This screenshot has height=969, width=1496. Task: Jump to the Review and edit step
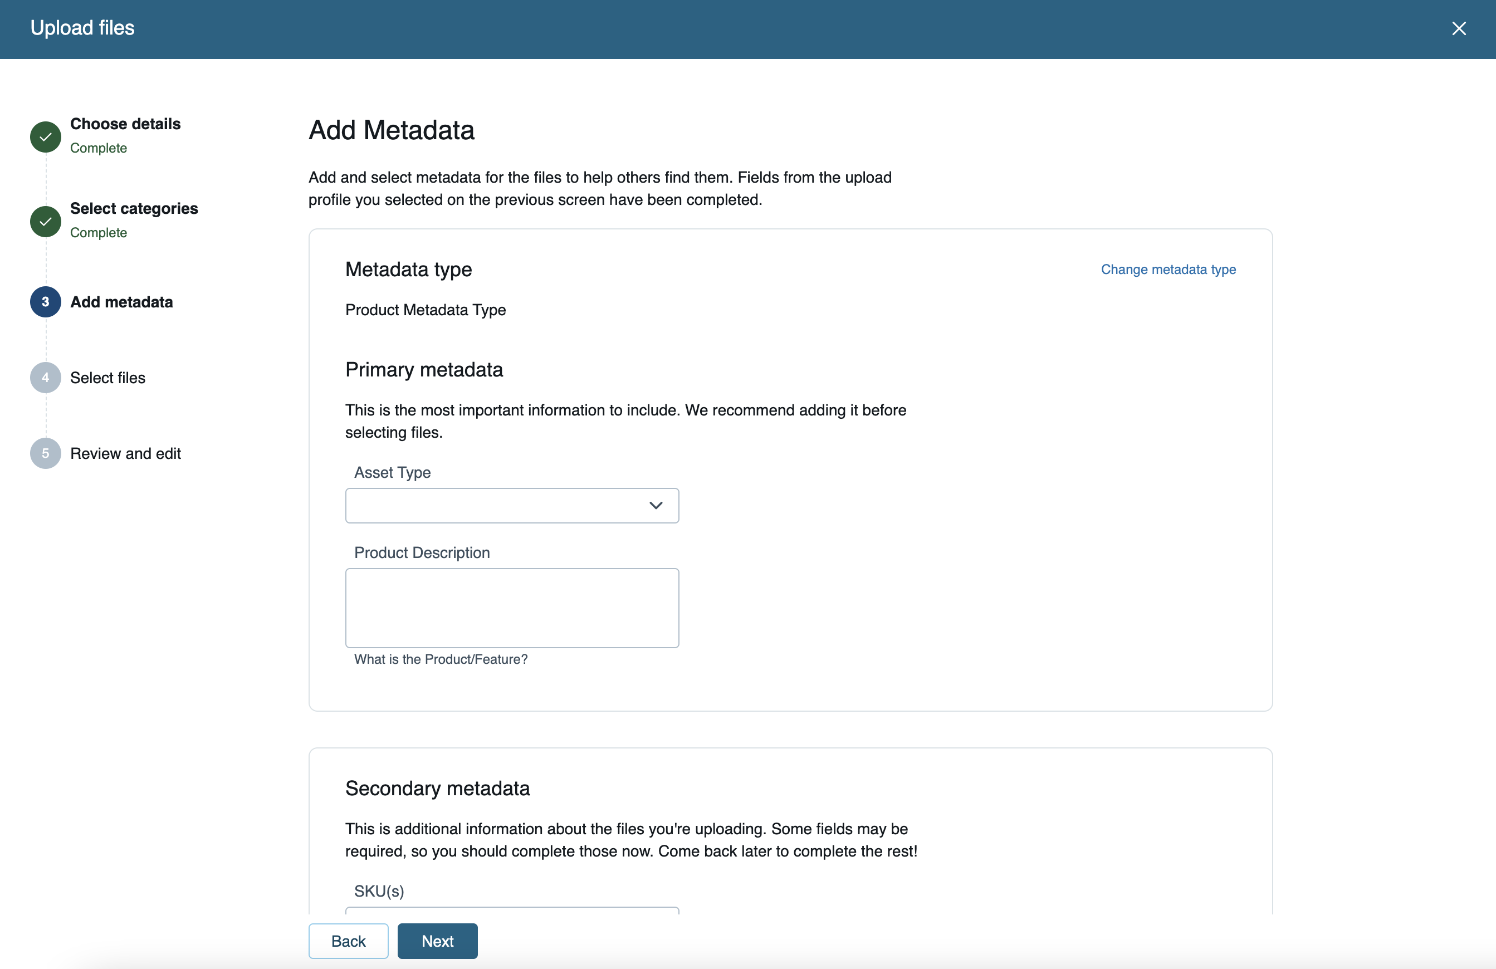[126, 454]
